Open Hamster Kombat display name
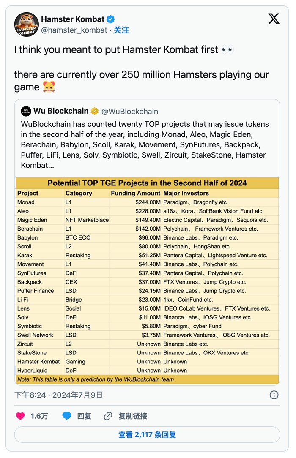Screen dimensions: 296x458 pos(72,19)
